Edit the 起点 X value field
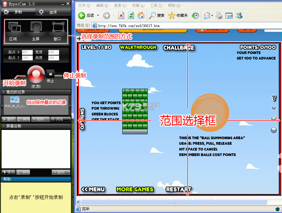Image resolution: width=282 pixels, height=213 pixels. [27, 52]
